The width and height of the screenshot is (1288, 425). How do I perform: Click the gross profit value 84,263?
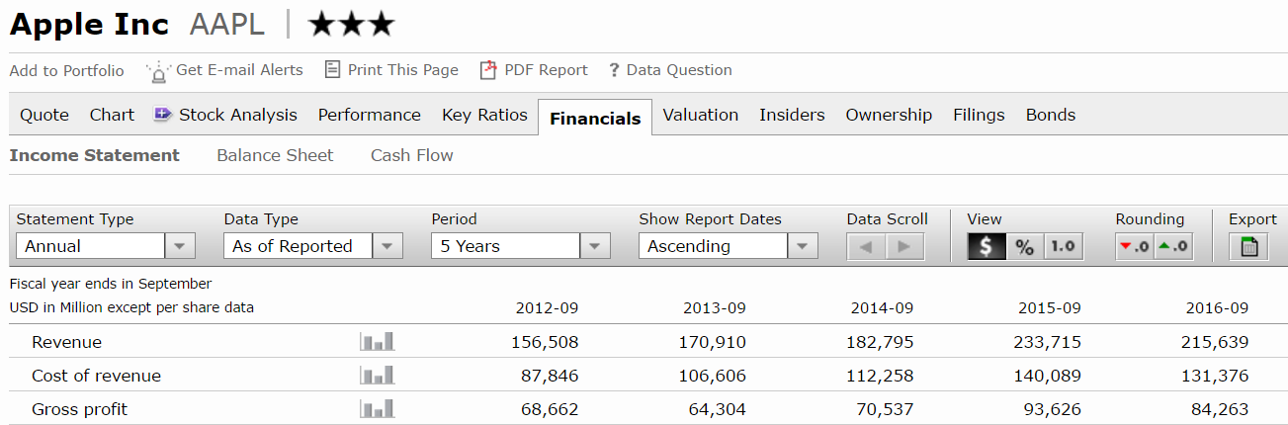pyautogui.click(x=1219, y=409)
